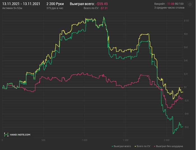Click the $40 y-axis label

186,61
